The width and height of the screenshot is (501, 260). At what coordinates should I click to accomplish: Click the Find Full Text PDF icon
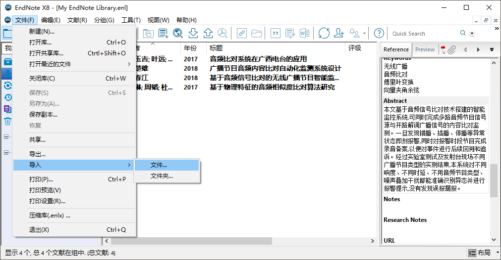pos(223,33)
